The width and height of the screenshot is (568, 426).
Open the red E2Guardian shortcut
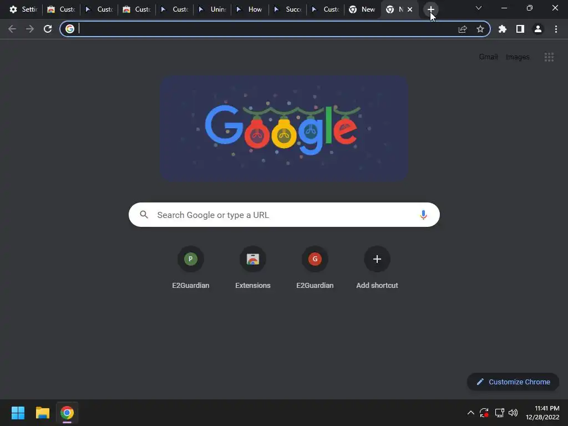point(315,267)
